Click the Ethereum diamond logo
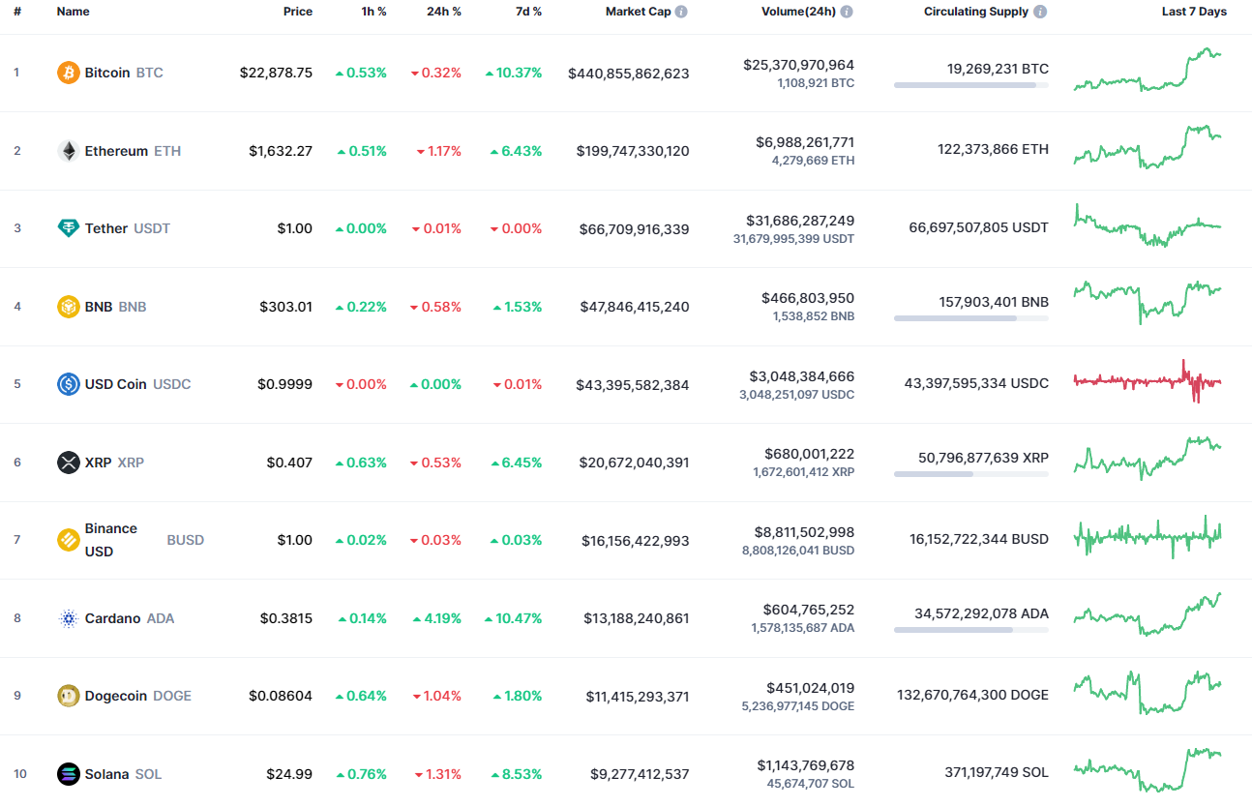 [x=67, y=150]
